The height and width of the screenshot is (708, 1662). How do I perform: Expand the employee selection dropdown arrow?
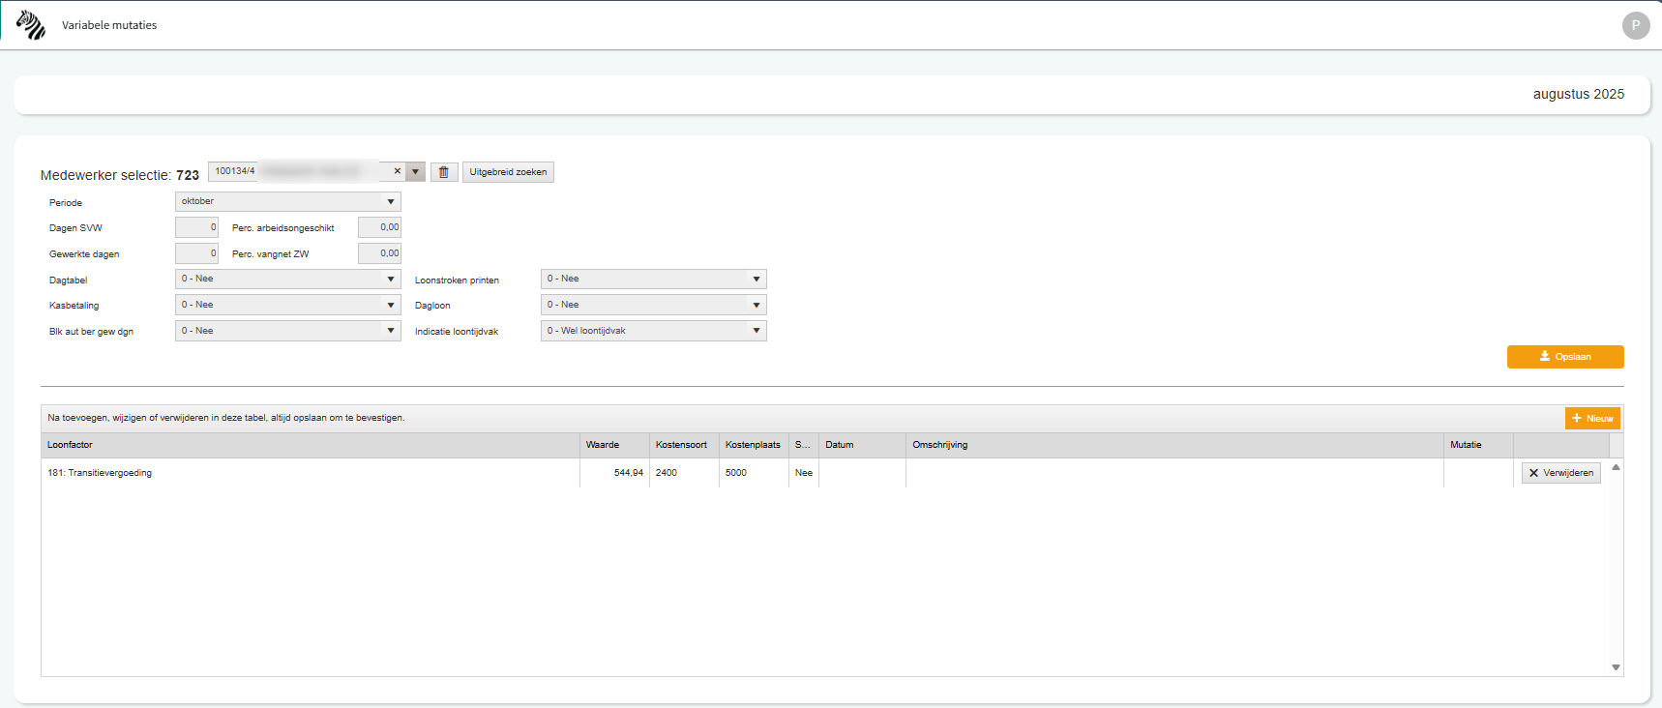[415, 172]
